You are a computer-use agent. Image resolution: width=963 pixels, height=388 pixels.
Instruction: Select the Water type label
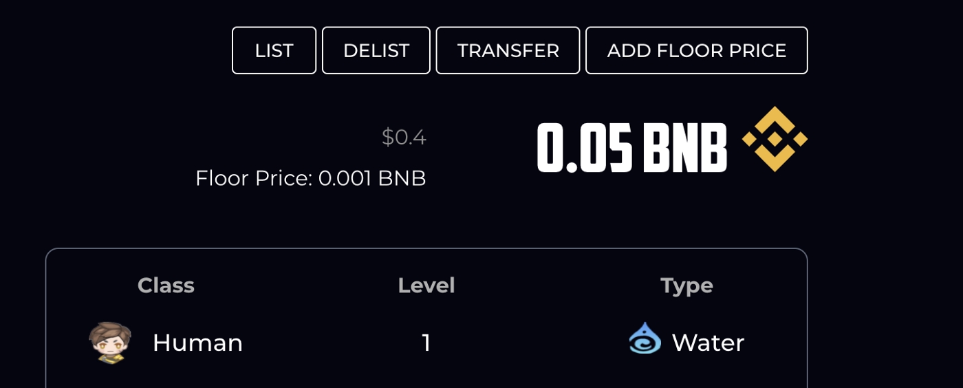coord(708,343)
